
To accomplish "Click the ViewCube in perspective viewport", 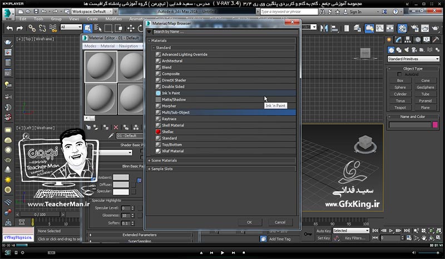I will [365, 143].
